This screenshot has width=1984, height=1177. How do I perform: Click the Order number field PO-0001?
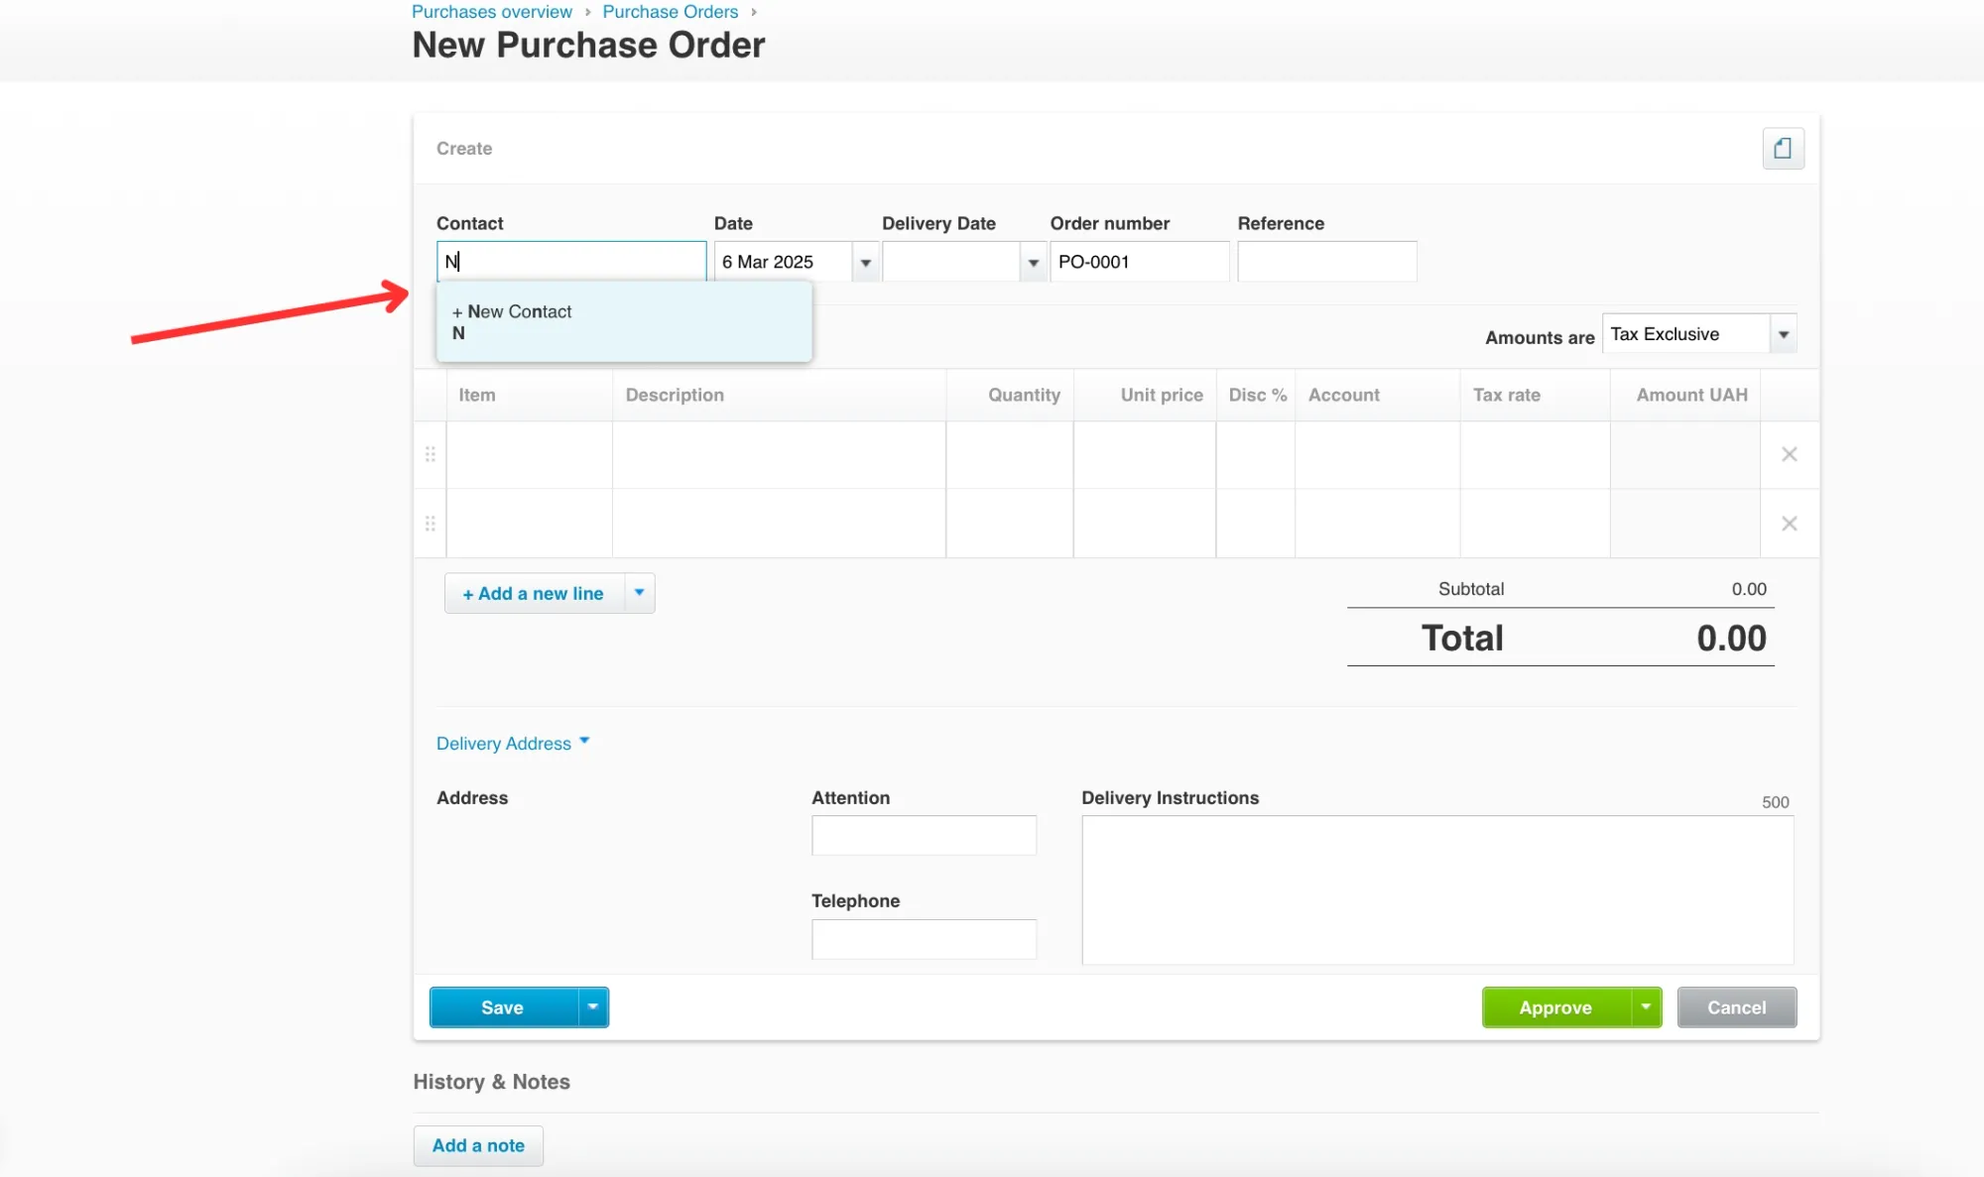point(1140,262)
